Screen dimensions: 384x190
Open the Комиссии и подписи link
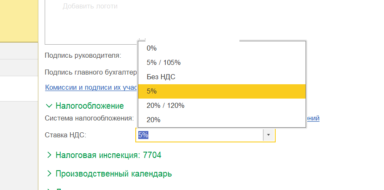tap(91, 87)
